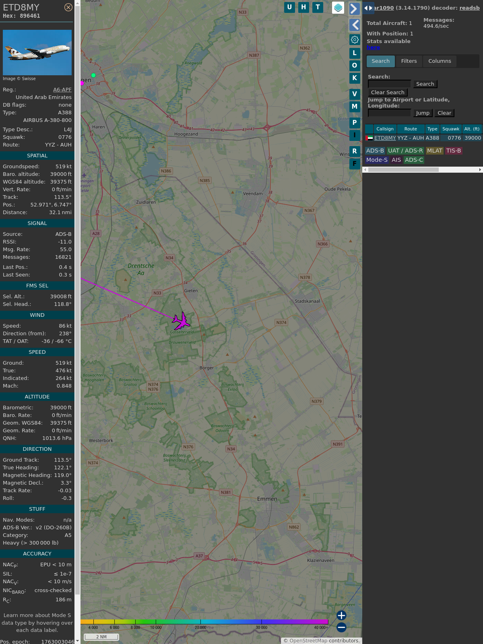This screenshot has height=644, width=483.
Task: Click the zoom out minus button
Action: pos(341,627)
